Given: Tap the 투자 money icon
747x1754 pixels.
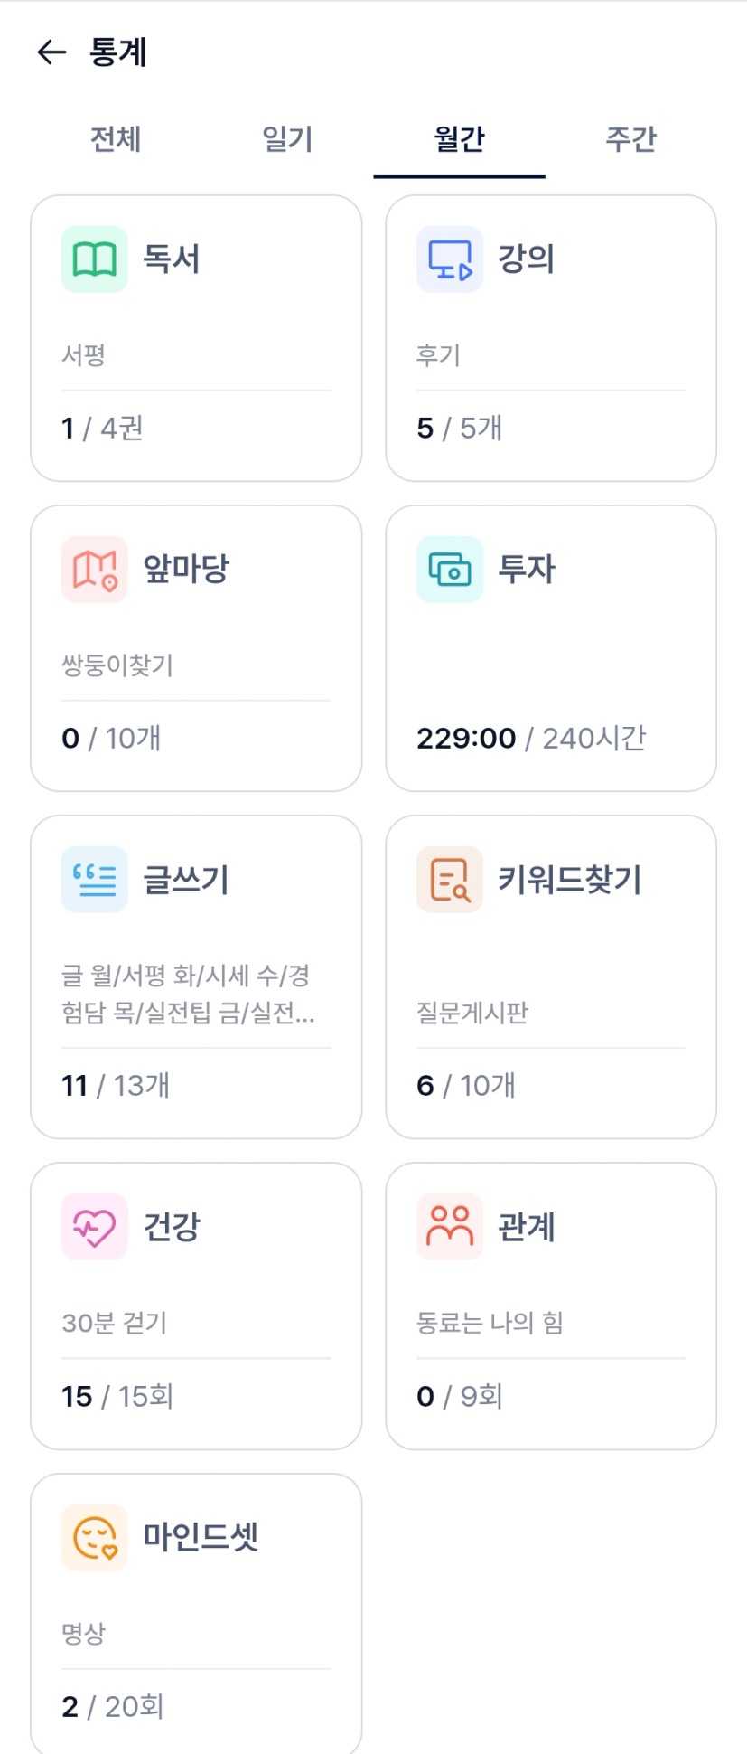Looking at the screenshot, I should (450, 570).
